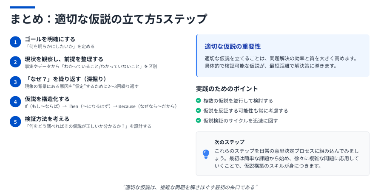Click green checkmark next to 複数の仮説を並行して検討する
The width and height of the screenshot is (378, 195).
coord(199,100)
